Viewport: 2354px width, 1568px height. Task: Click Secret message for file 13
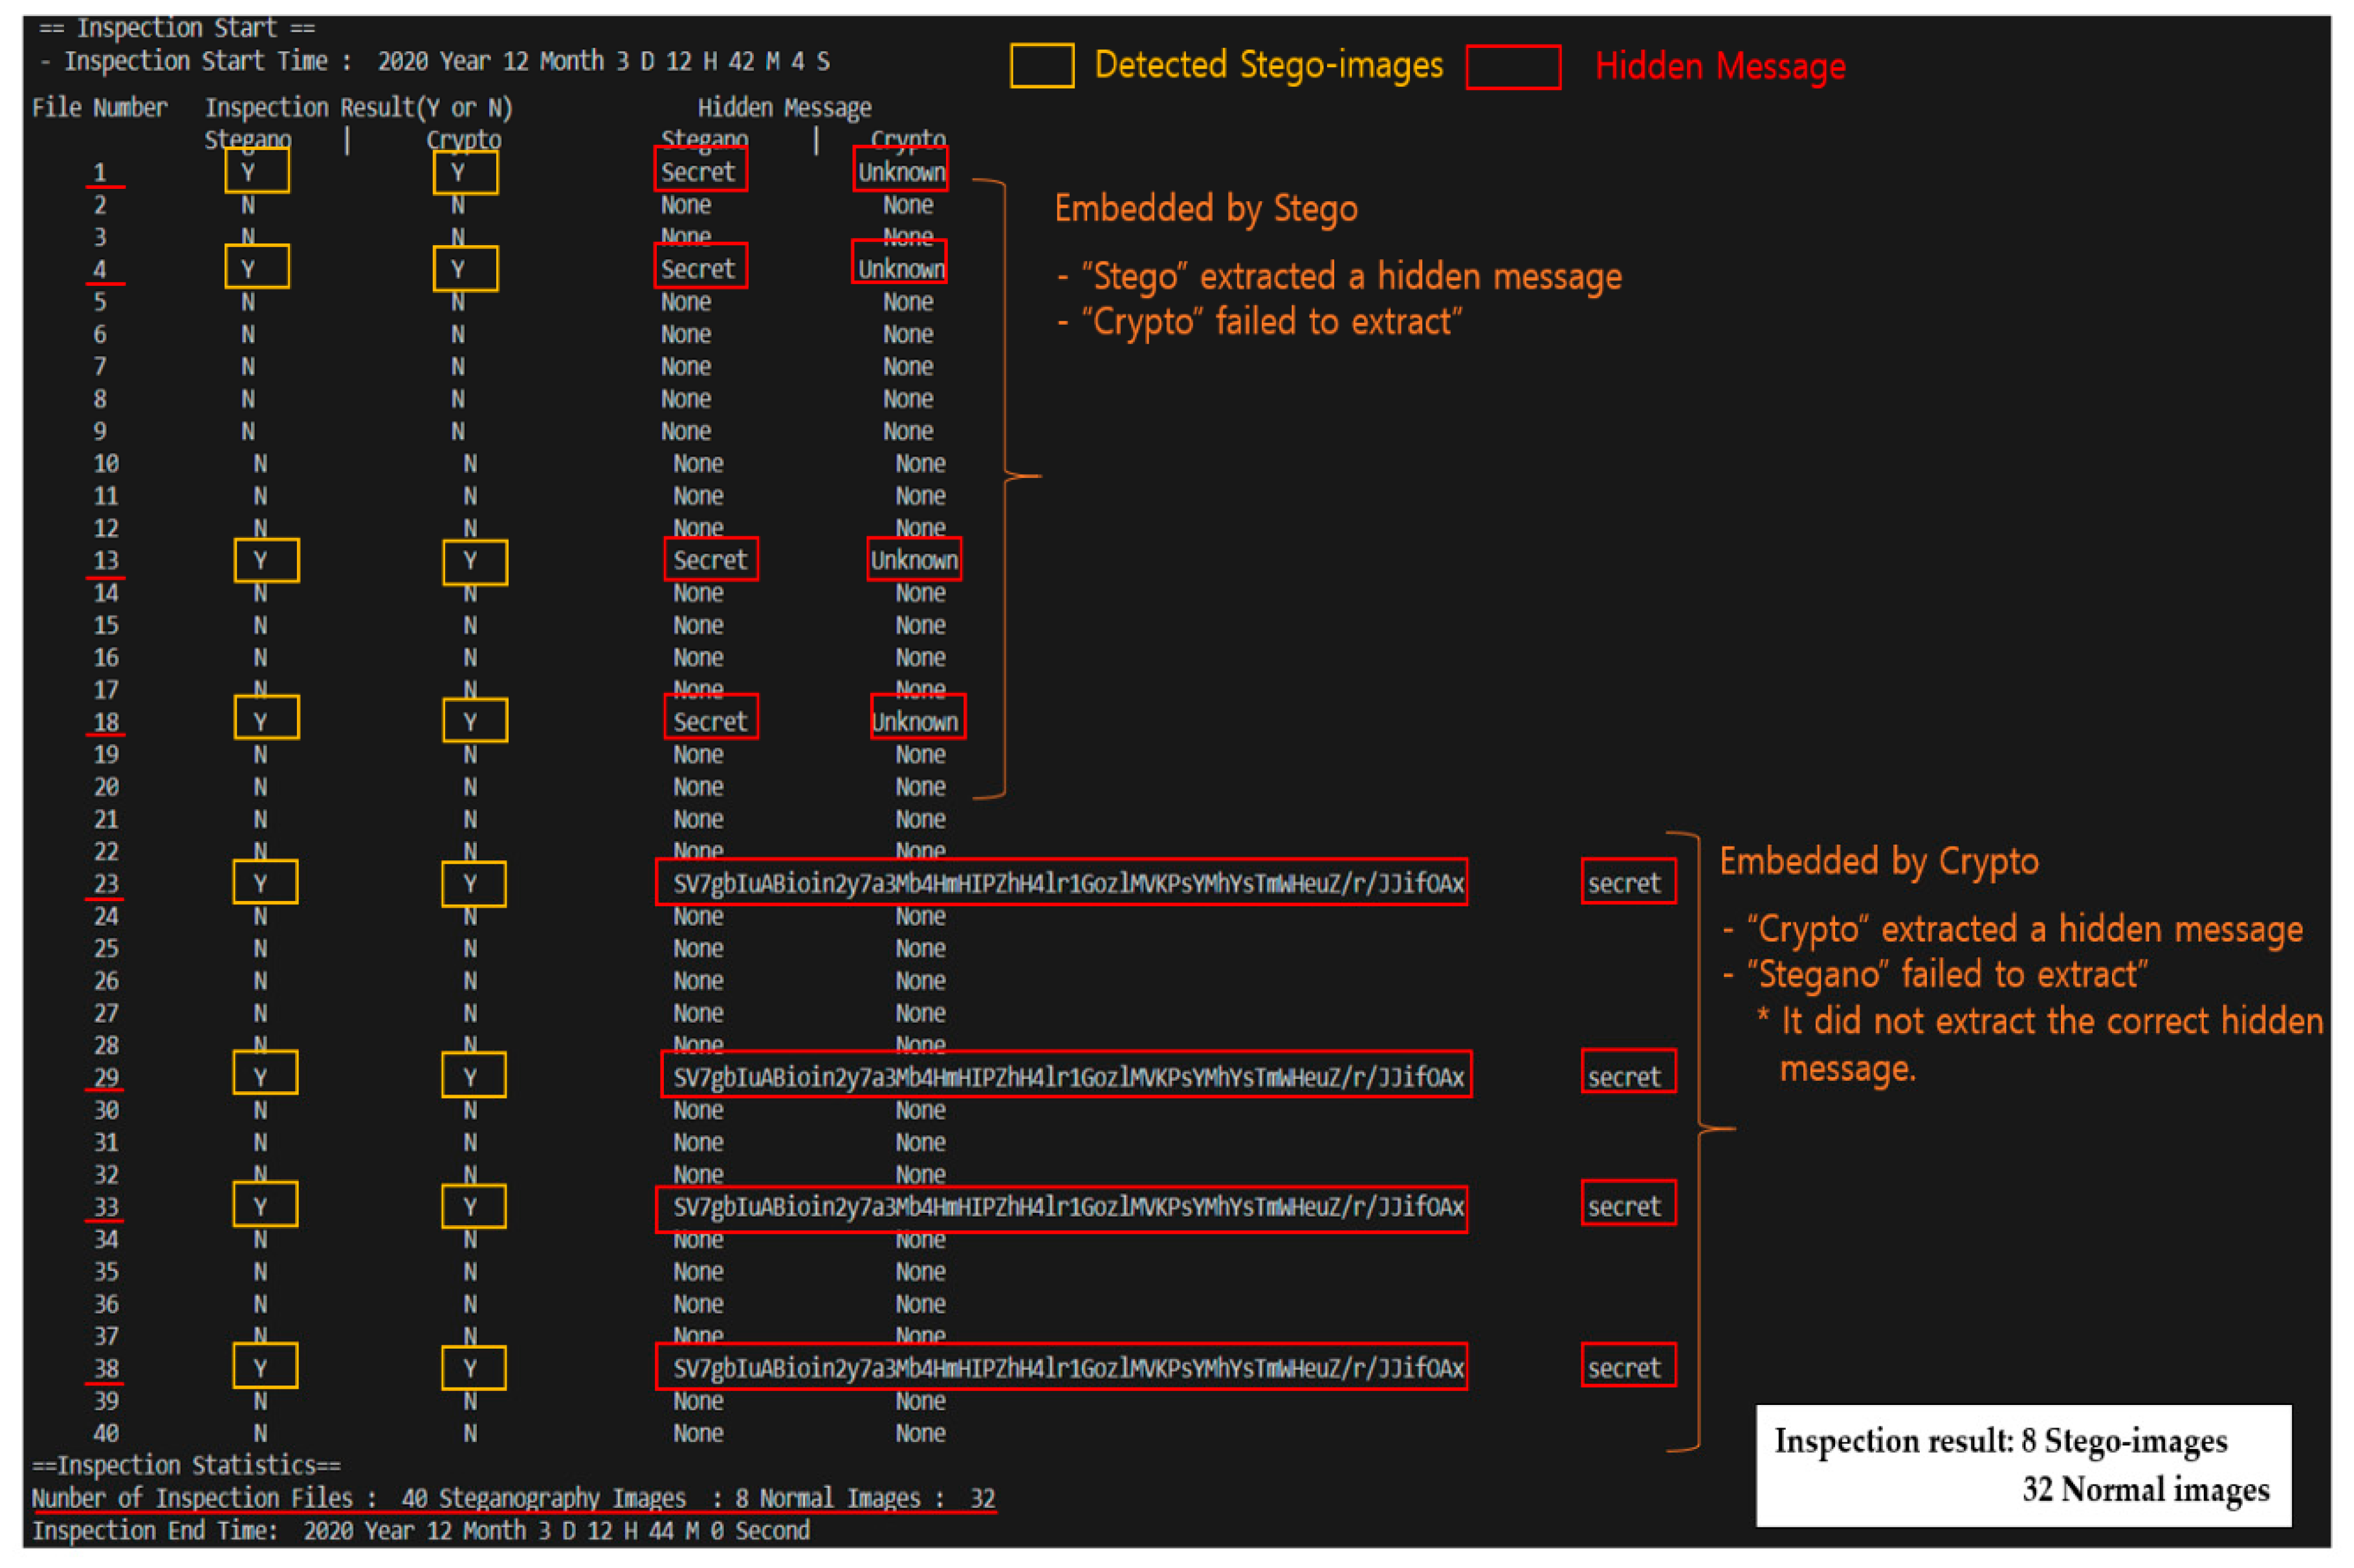710,560
